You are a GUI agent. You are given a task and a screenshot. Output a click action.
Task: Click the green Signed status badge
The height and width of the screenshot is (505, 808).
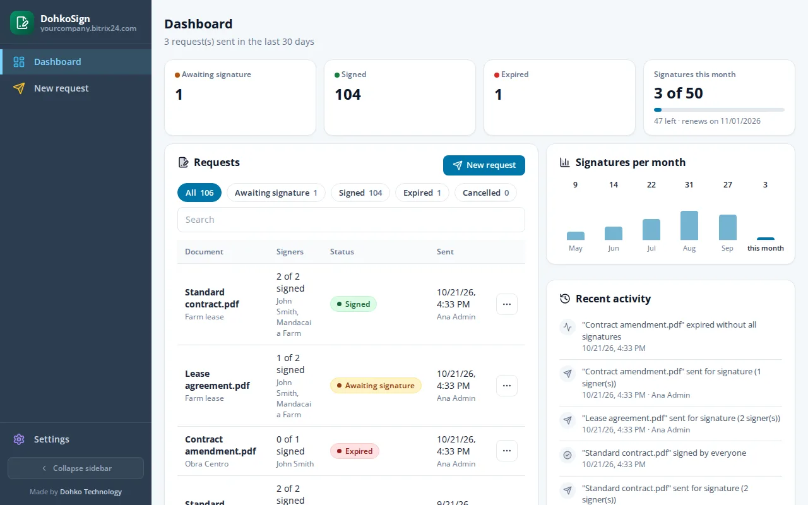tap(353, 304)
